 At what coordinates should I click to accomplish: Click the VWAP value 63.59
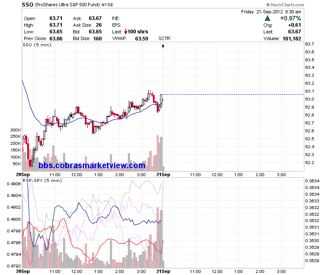click(x=142, y=39)
